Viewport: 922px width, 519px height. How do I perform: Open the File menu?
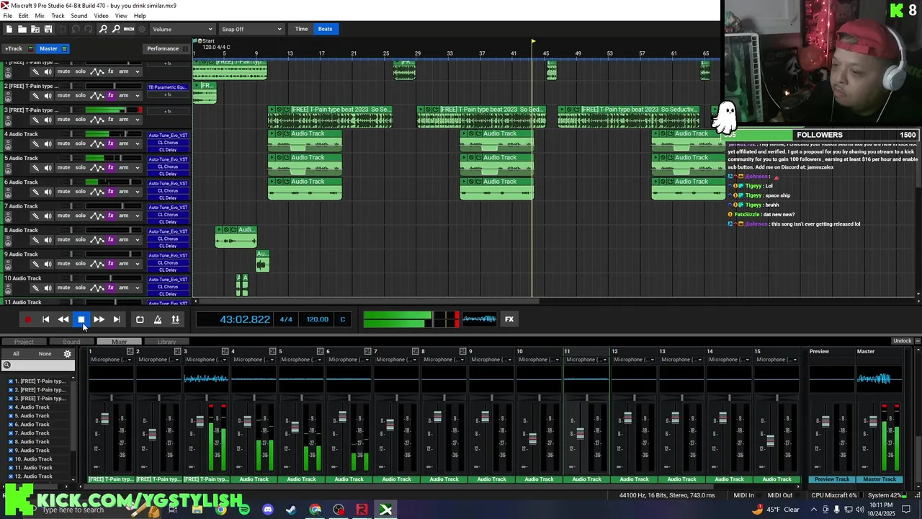[7, 16]
